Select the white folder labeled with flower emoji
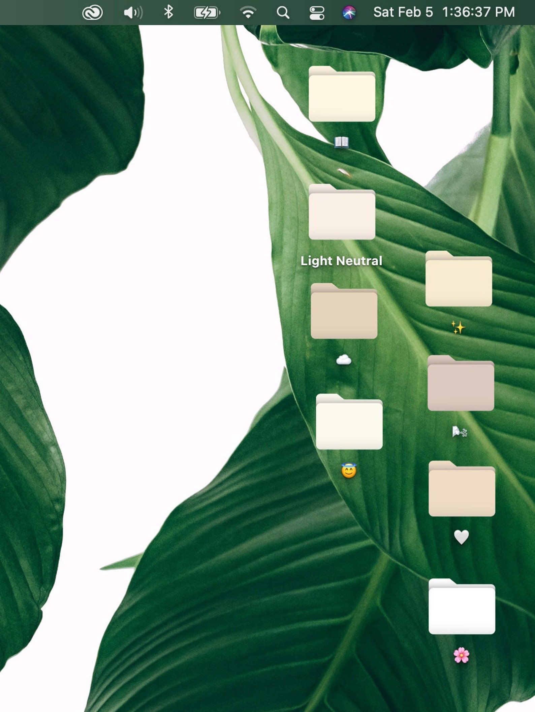 [x=462, y=606]
